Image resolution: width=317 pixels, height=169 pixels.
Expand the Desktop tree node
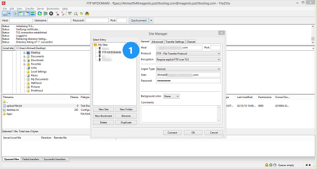tap(24, 53)
